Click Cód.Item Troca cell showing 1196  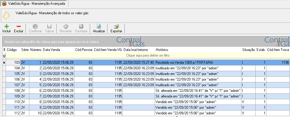[x=278, y=62]
